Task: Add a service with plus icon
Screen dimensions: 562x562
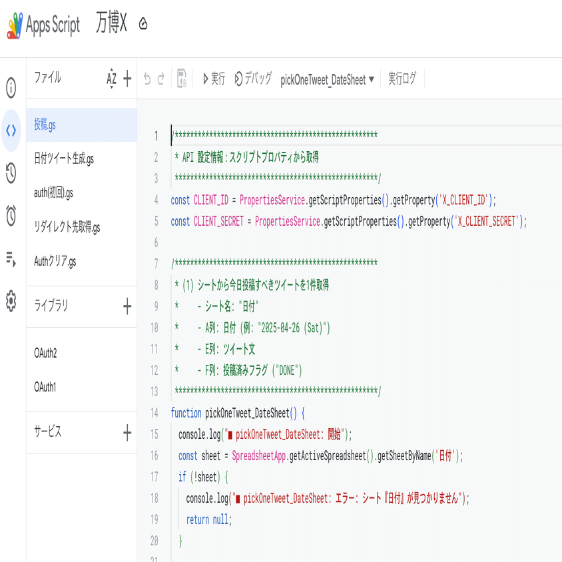Action: click(x=127, y=433)
